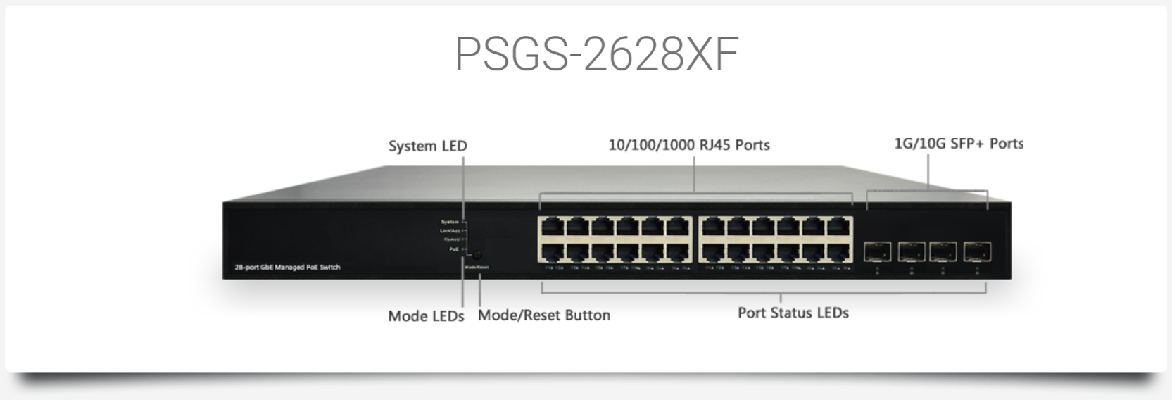Viewport: 1172px width, 400px height.
Task: Click the bottom-right RJ45 port of right block
Action: (x=838, y=251)
